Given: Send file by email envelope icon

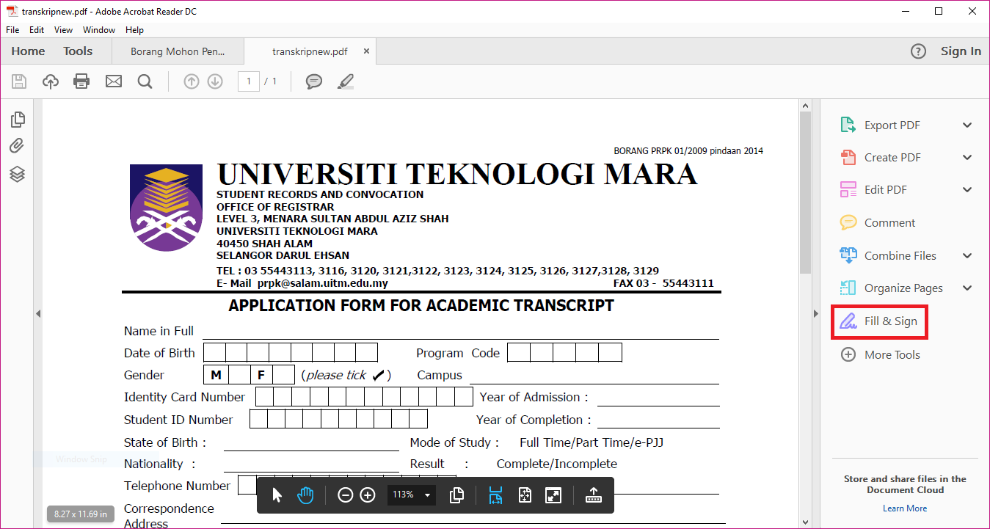Looking at the screenshot, I should tap(114, 81).
